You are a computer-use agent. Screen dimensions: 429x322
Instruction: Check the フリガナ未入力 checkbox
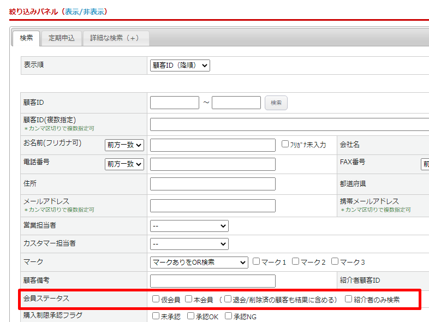click(x=285, y=144)
